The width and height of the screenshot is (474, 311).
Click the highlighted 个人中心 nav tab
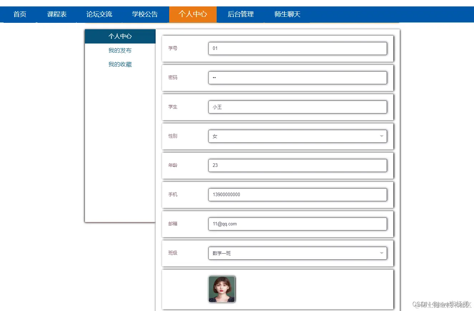[193, 14]
